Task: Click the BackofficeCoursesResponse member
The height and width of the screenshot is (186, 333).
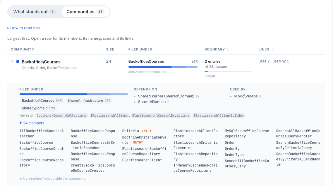Action: click(x=93, y=157)
